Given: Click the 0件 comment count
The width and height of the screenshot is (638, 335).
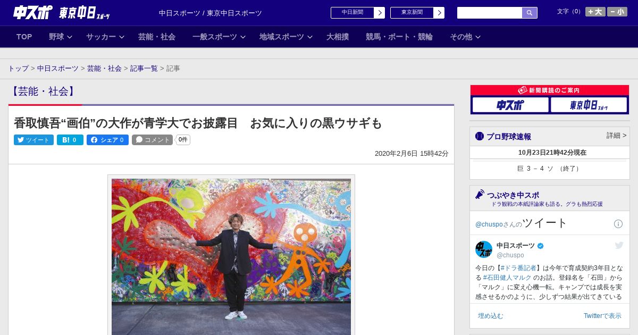Looking at the screenshot, I should (x=183, y=140).
